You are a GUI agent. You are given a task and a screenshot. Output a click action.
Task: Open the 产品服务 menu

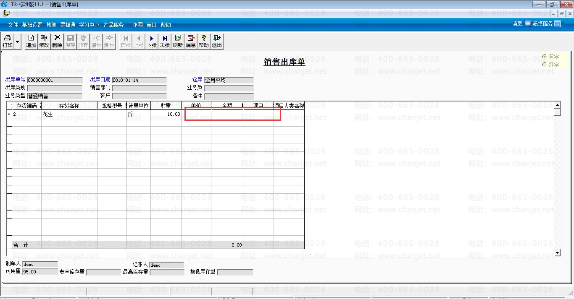(114, 25)
